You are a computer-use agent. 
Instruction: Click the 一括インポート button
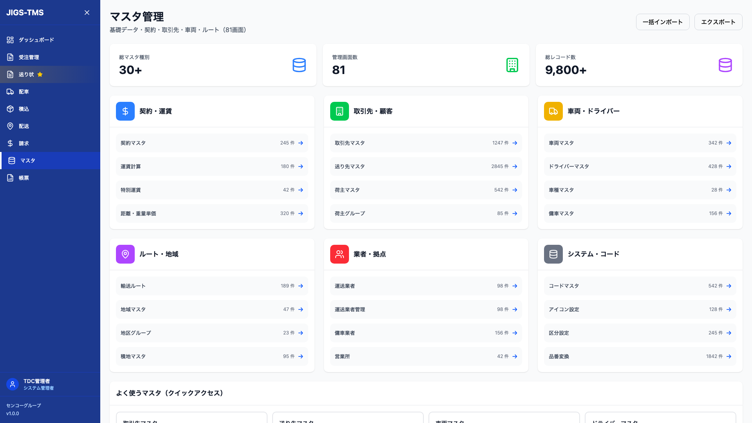click(x=662, y=22)
